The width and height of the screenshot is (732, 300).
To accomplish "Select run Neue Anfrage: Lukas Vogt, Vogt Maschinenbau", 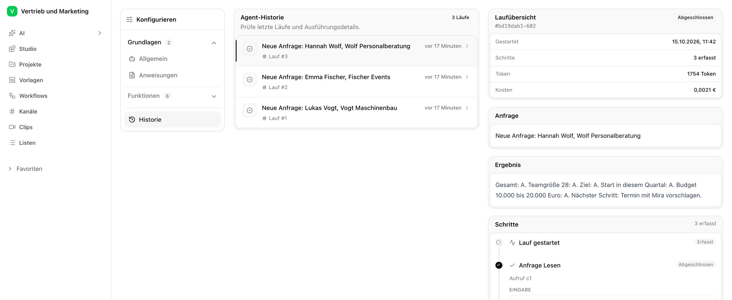I will pyautogui.click(x=356, y=113).
